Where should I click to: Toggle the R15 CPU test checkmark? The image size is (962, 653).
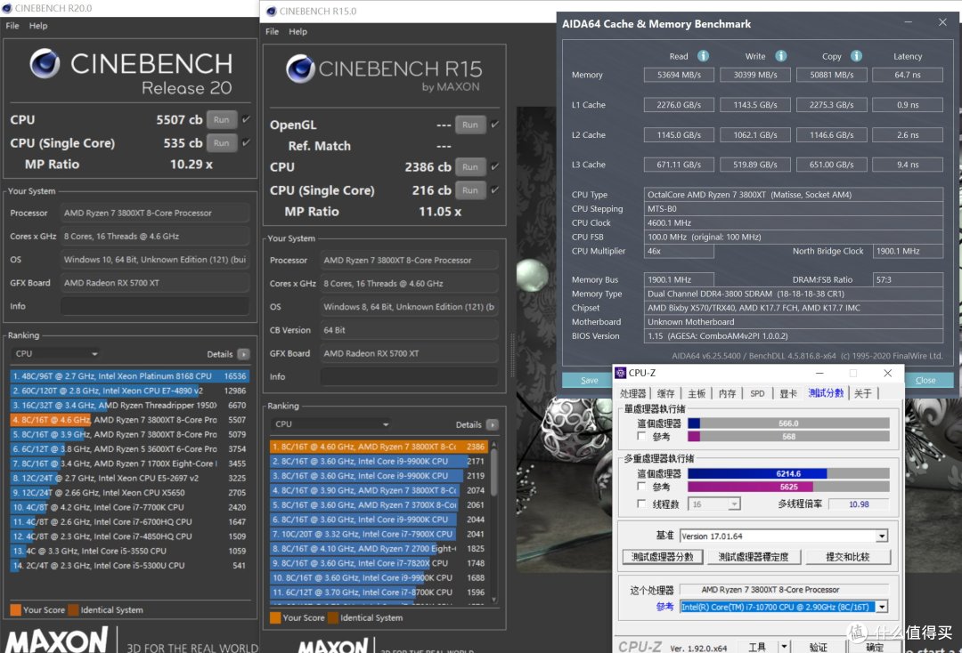click(494, 166)
